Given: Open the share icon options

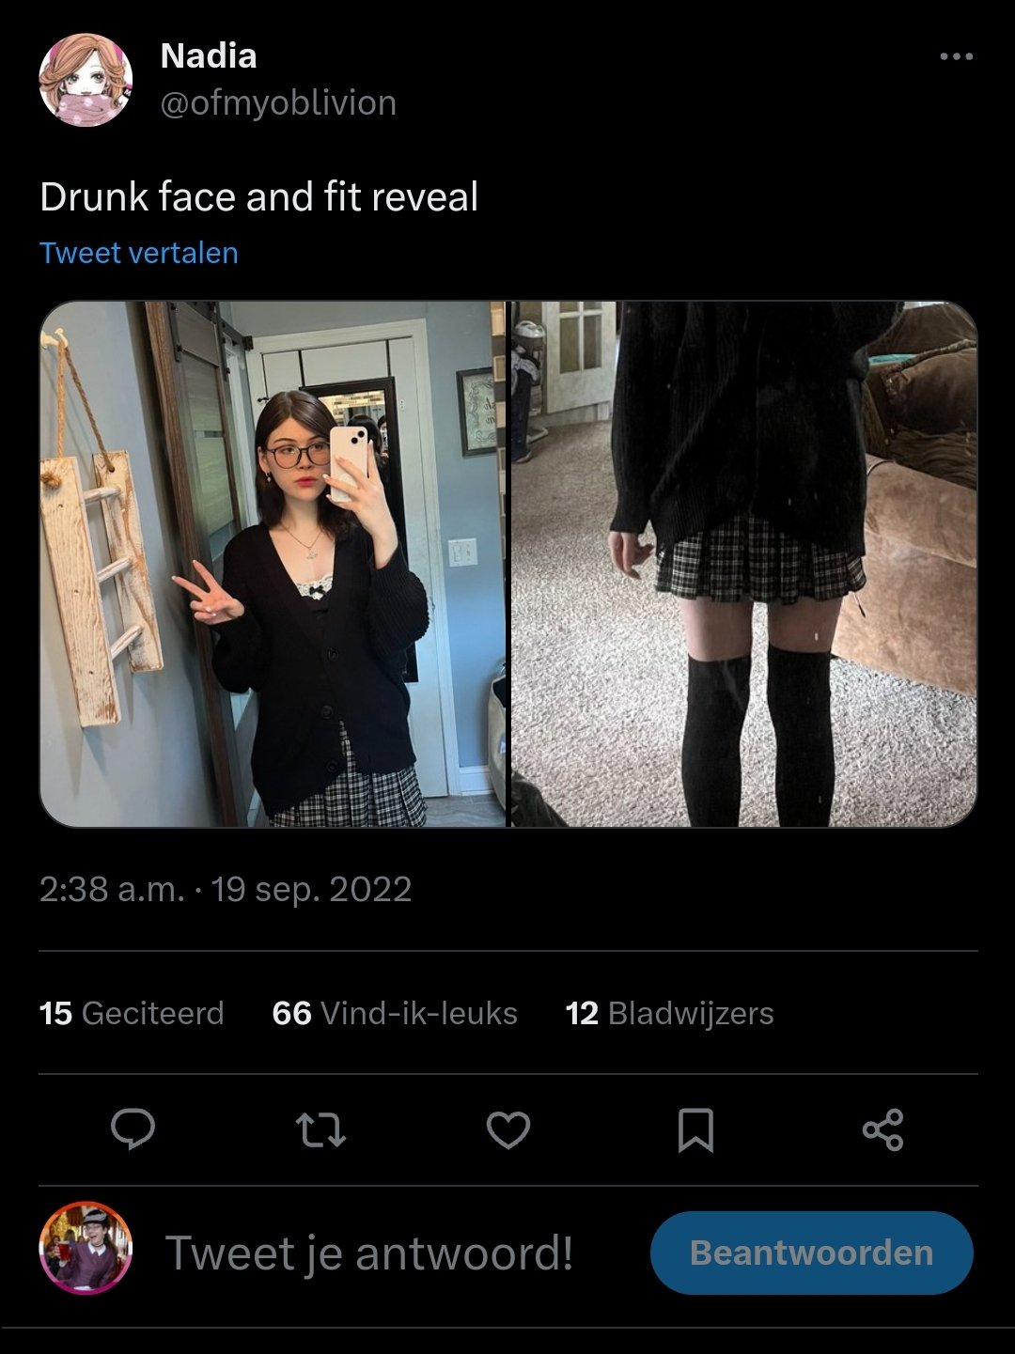Looking at the screenshot, I should (882, 1129).
